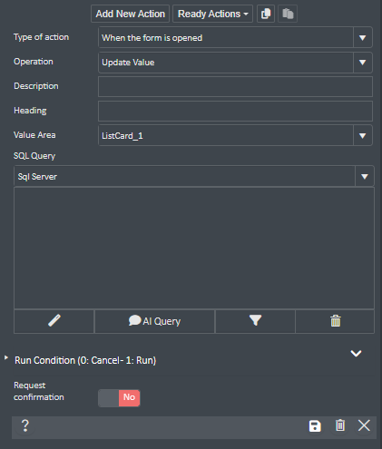Open the Ready Actions menu
The width and height of the screenshot is (382, 449).
(x=212, y=14)
